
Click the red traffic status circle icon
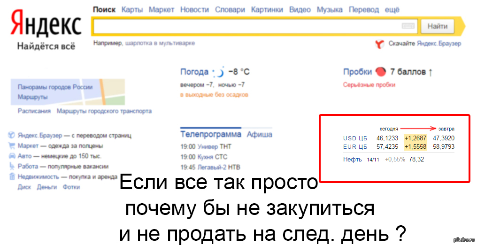point(381,72)
